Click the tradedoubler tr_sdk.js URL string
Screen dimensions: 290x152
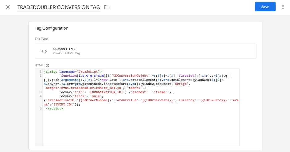[83, 88]
